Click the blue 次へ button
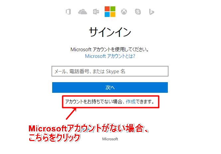 [x=110, y=87]
